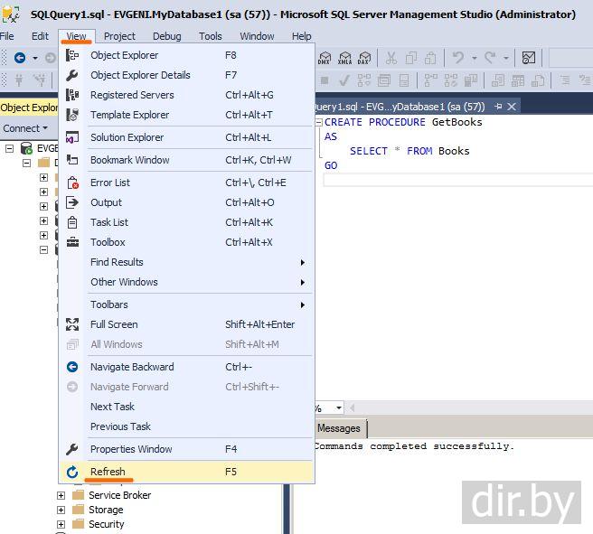
Task: Pin the SQLQuery1.sql tab
Action: pos(498,107)
